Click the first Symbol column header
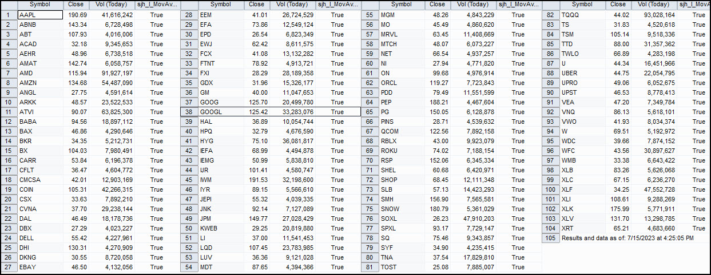This screenshot has width=711, height=275. tap(41, 5)
